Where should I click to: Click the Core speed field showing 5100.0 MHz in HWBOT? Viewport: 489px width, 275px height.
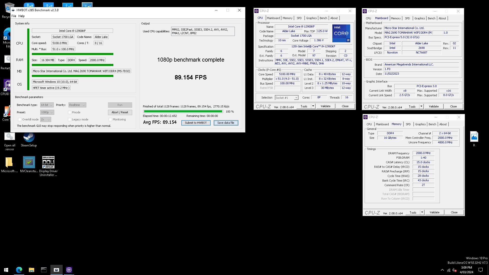click(x=60, y=43)
